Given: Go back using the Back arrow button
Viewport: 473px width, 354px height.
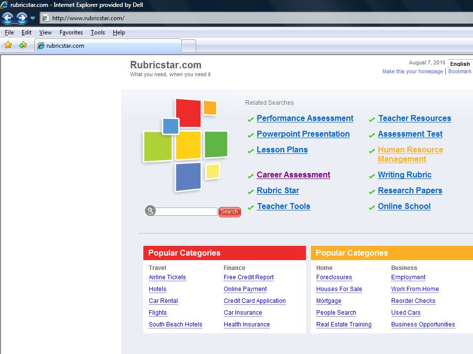Looking at the screenshot, I should (x=7, y=18).
